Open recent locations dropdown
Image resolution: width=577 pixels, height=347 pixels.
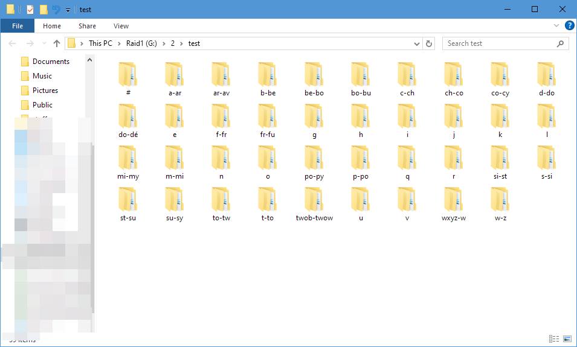[44, 43]
